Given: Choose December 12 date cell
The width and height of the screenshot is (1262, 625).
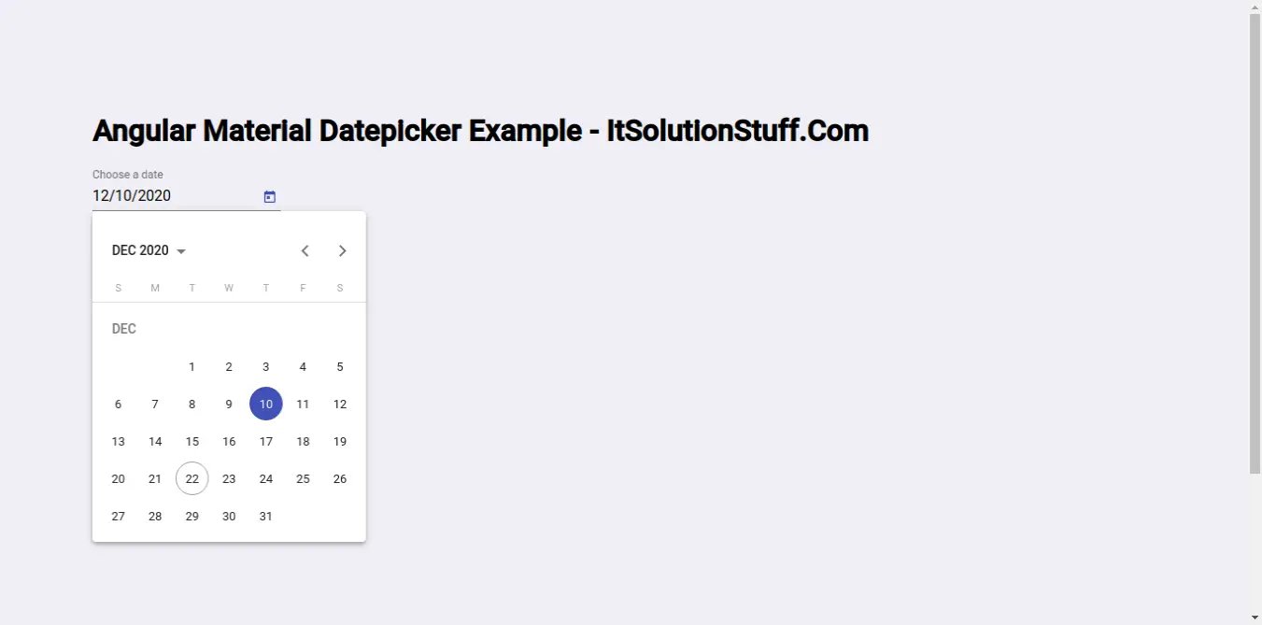Looking at the screenshot, I should [x=340, y=404].
